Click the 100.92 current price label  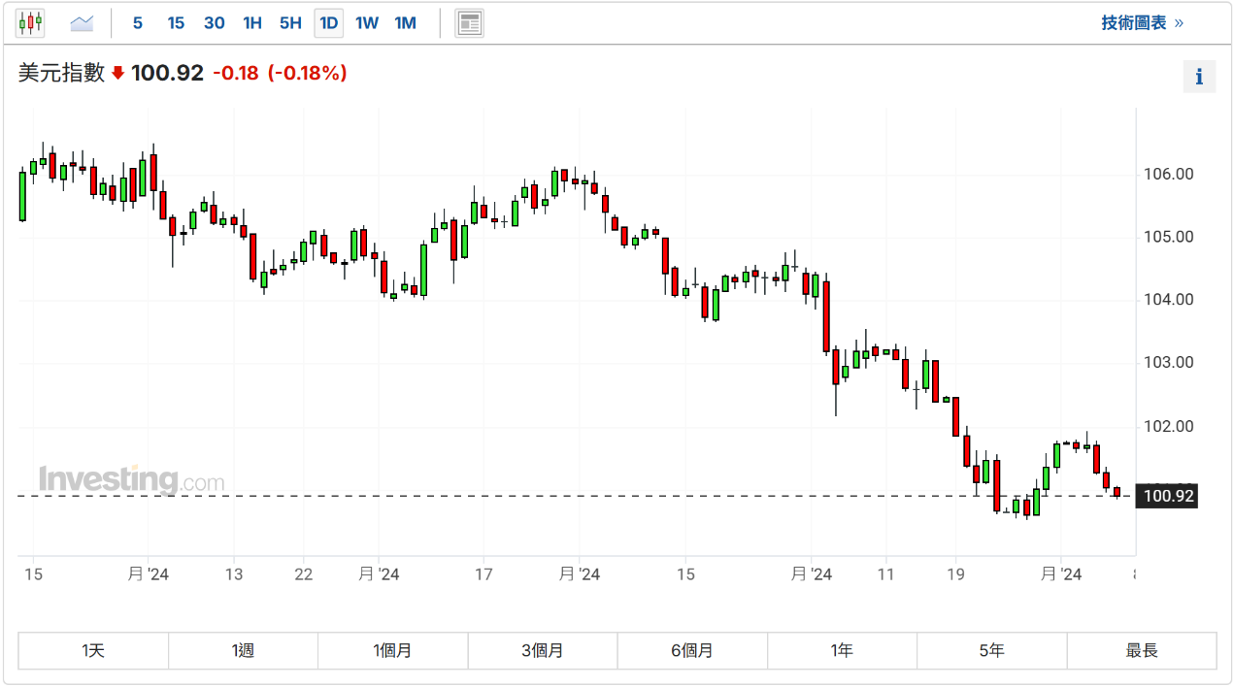1169,497
